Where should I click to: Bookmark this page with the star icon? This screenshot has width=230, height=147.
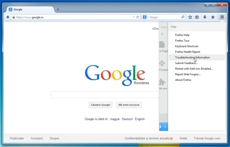point(190,17)
